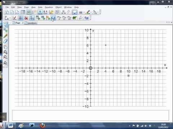173x129 pixels.
Task: Switch to the second page tab
Action: click(x=31, y=23)
